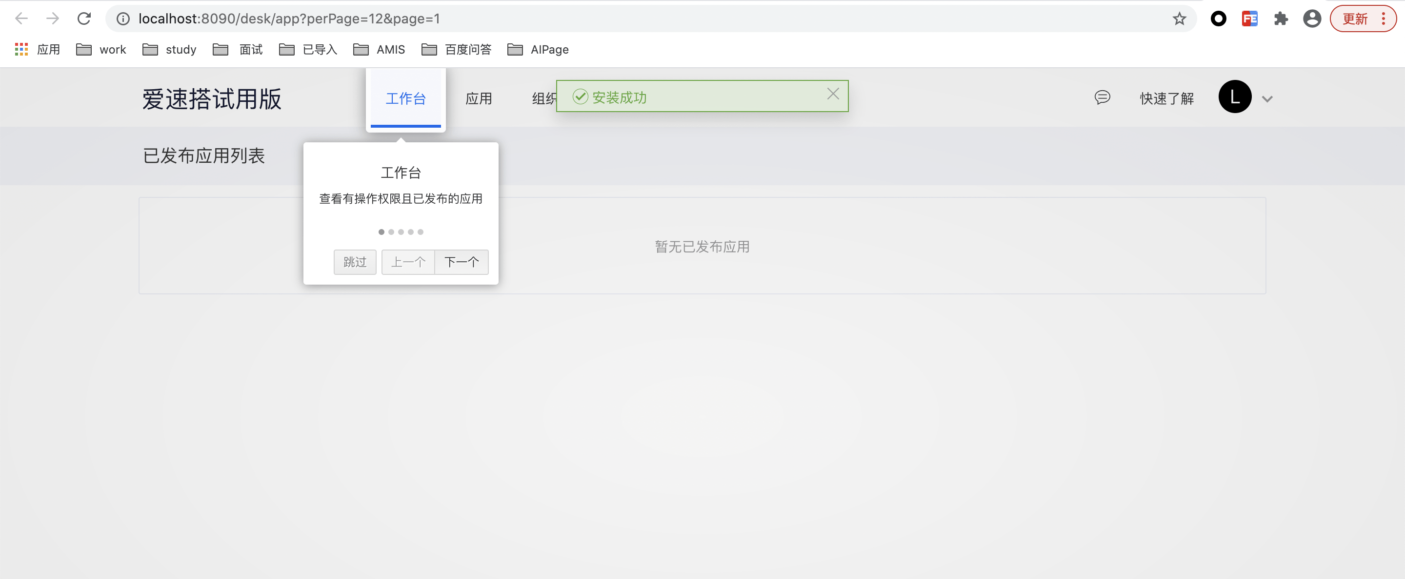This screenshot has width=1405, height=579.
Task: Select the 工作台 navigation tab
Action: (405, 98)
